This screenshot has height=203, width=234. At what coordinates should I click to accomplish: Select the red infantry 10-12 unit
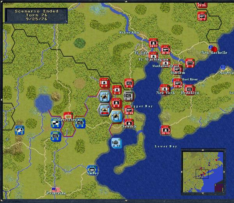click(165, 130)
